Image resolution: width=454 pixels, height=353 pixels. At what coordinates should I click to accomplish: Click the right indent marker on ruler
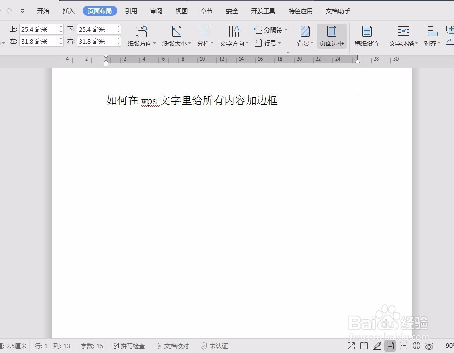pos(357,60)
